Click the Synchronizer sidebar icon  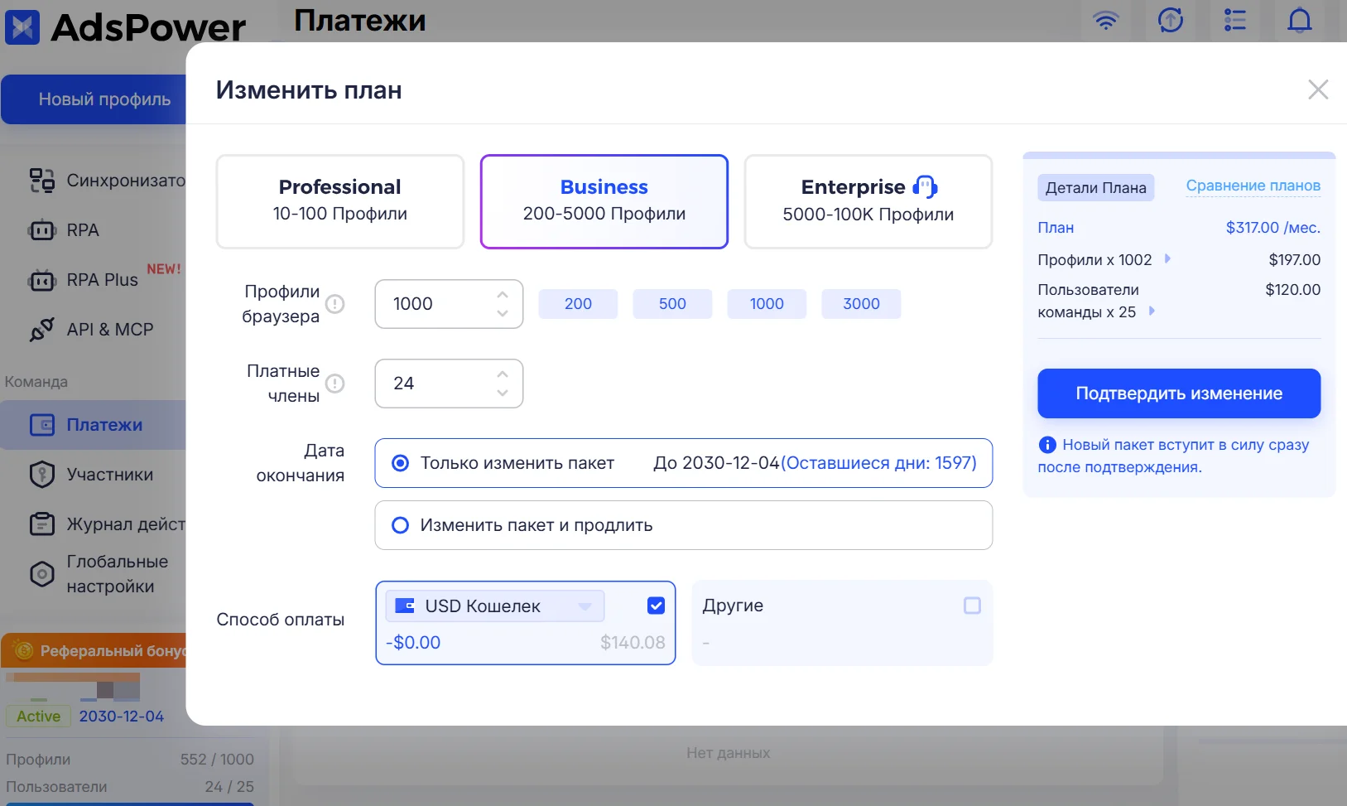pyautogui.click(x=42, y=181)
